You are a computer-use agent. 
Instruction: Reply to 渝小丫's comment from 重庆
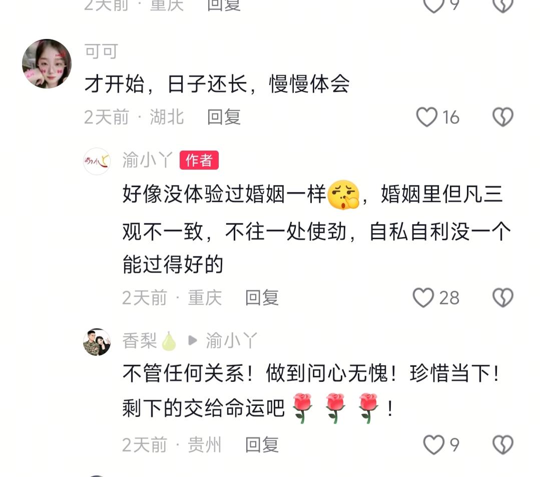262,298
